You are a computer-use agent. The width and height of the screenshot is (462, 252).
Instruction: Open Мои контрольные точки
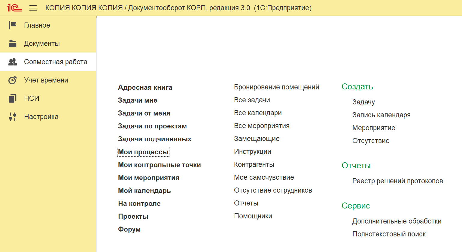pyautogui.click(x=160, y=165)
